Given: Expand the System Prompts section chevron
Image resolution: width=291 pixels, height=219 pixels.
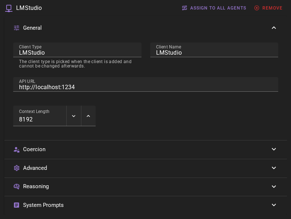Looking at the screenshot, I should 274,205.
